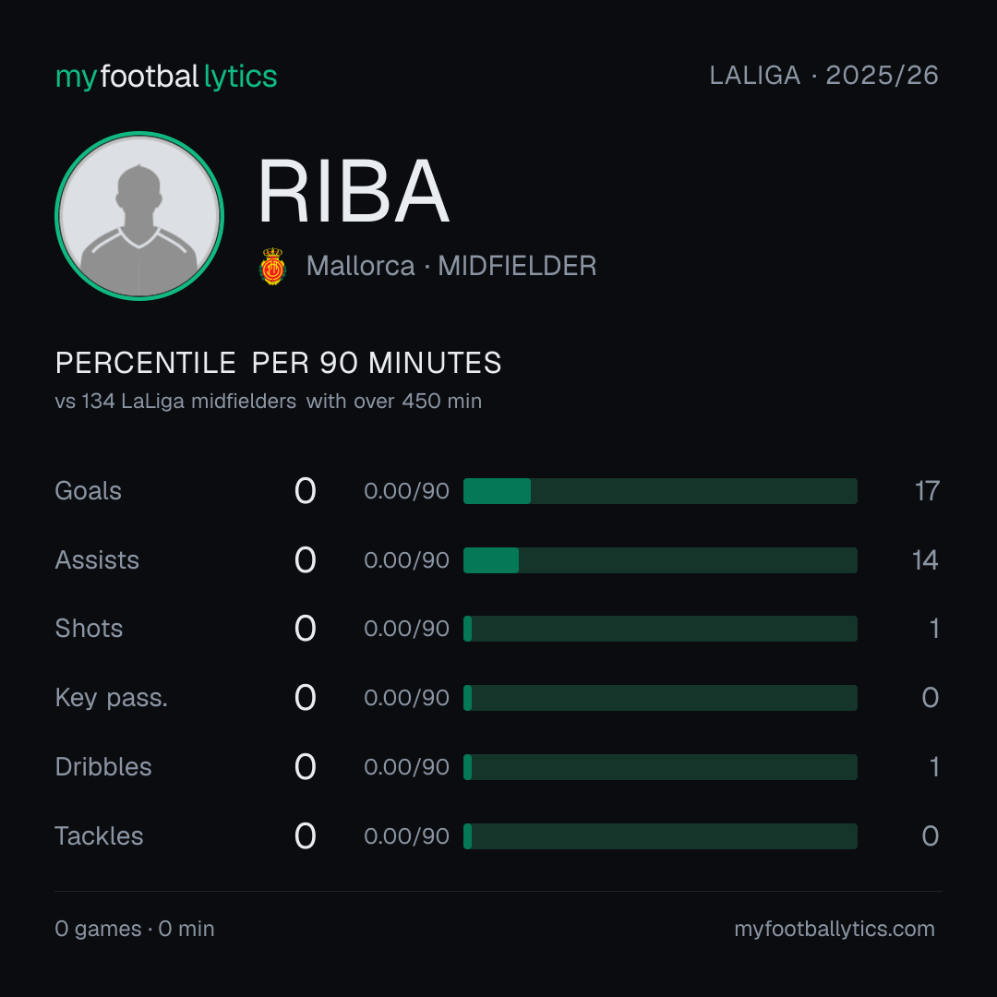Click the LALIGA 2025/26 season label
Image resolution: width=997 pixels, height=997 pixels.
tap(823, 76)
